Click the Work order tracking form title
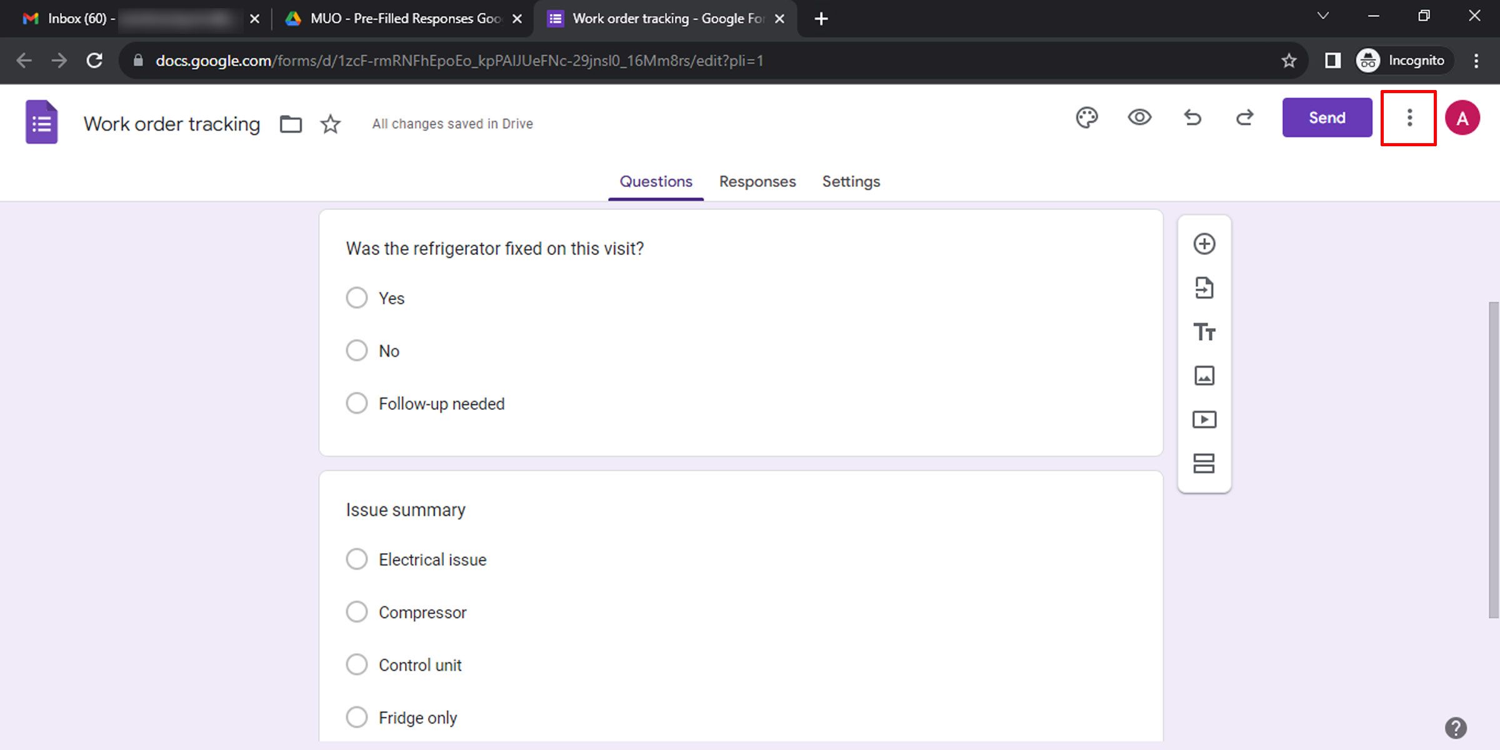The height and width of the screenshot is (750, 1500). pos(172,124)
